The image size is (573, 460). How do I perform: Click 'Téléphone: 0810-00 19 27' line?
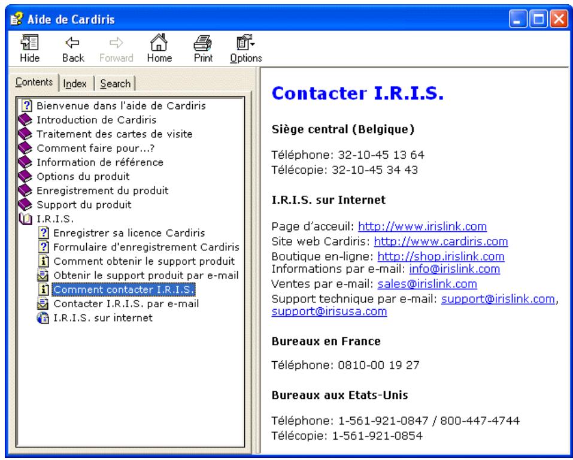[345, 365]
